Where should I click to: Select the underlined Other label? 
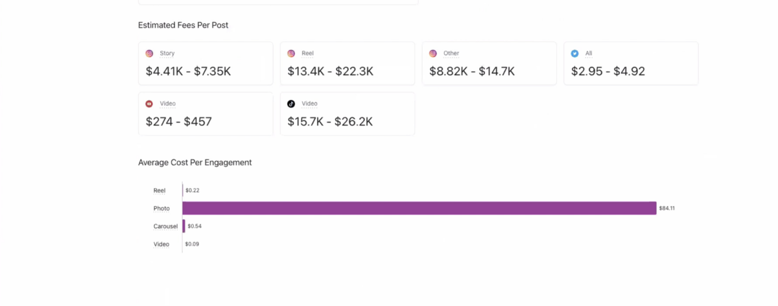pos(451,54)
